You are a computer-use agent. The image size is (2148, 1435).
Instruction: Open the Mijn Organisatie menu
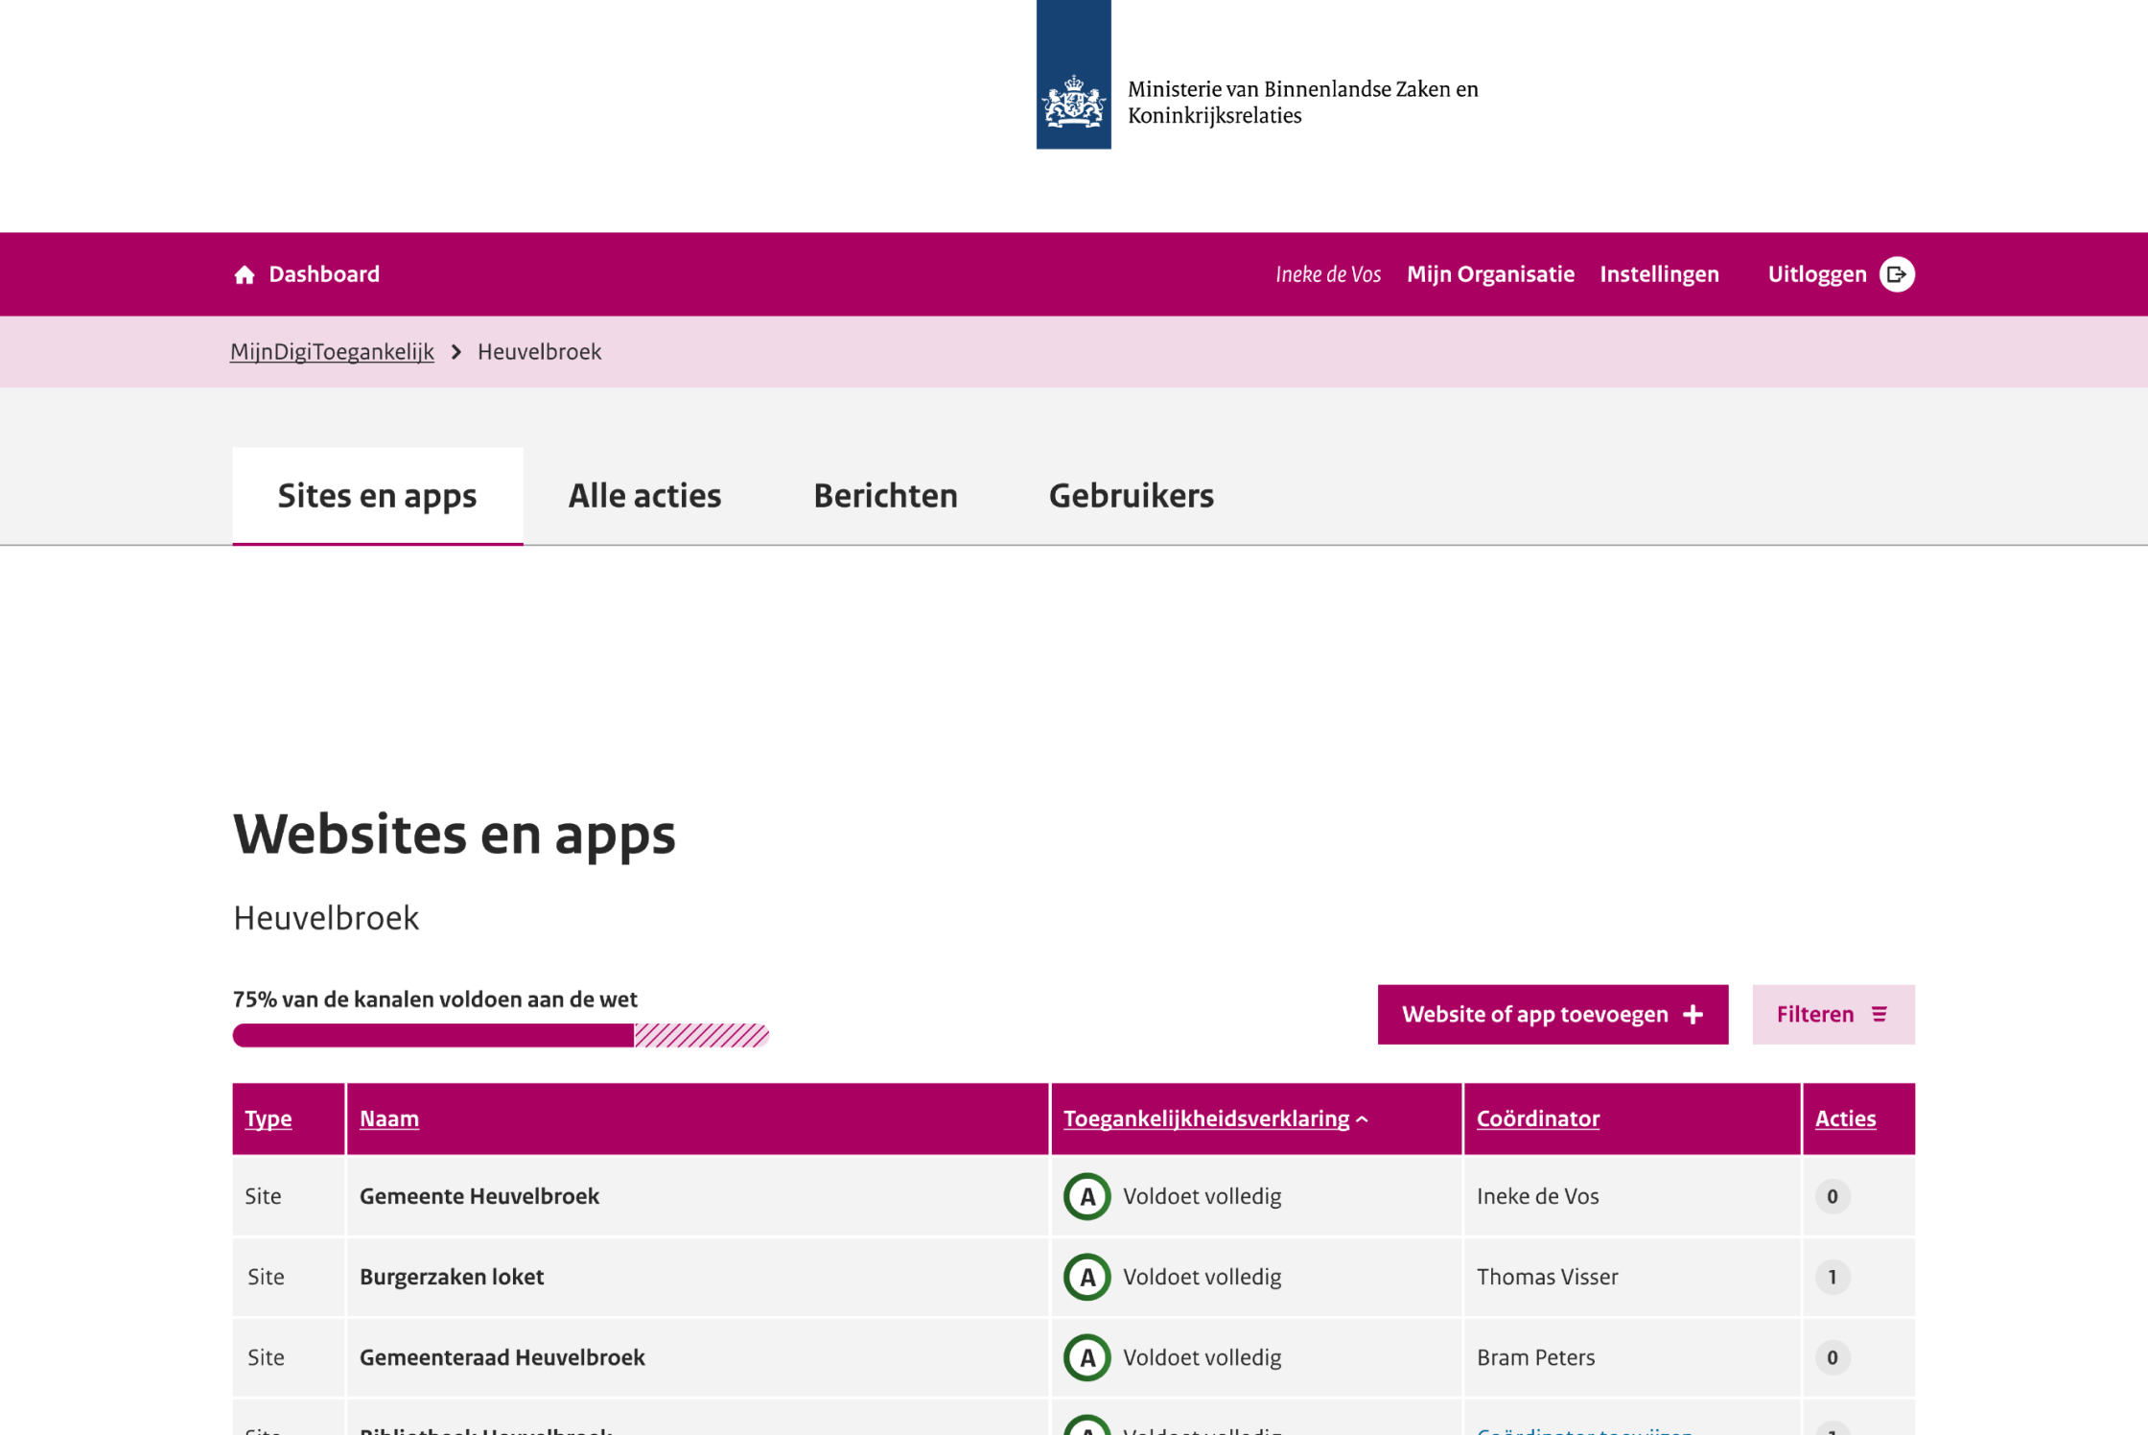click(x=1491, y=274)
